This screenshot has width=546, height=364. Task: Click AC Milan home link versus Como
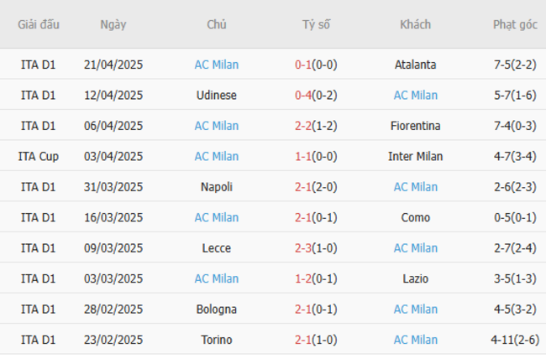216,218
